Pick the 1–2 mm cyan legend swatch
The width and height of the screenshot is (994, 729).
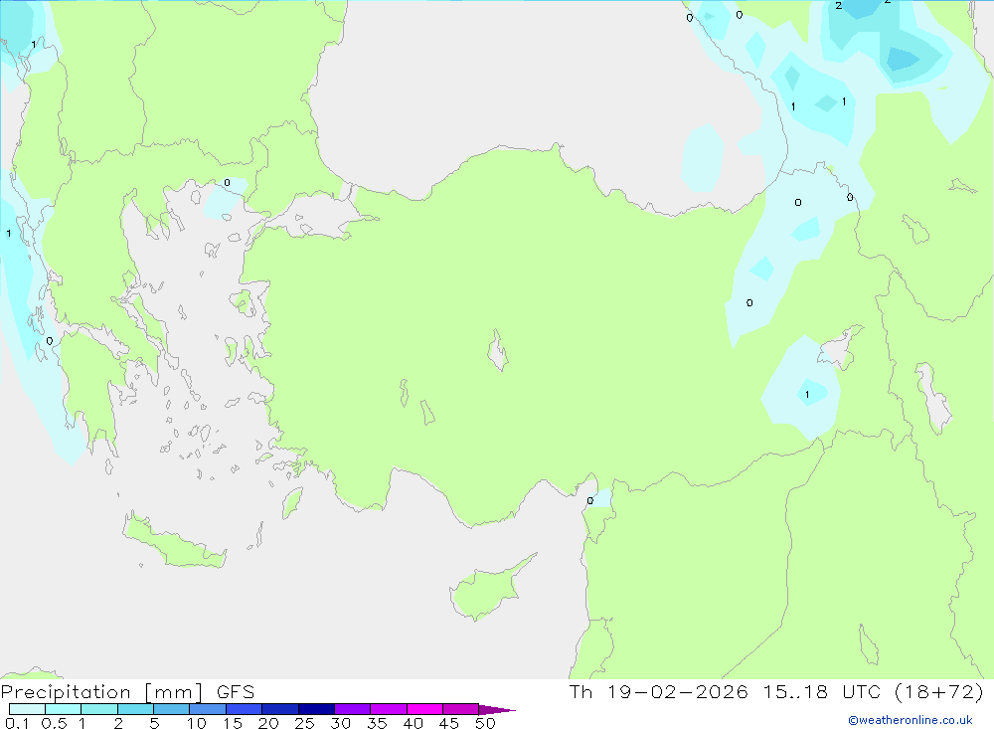[98, 709]
